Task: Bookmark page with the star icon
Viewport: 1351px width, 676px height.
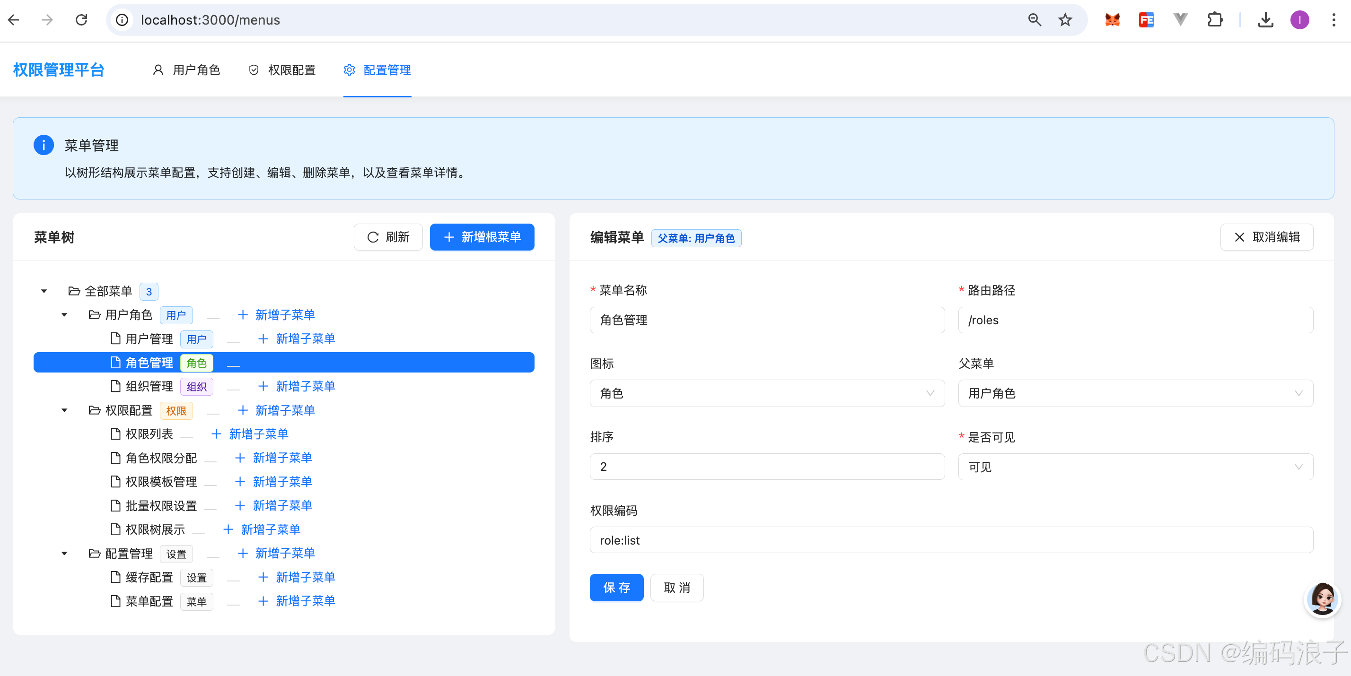Action: (x=1065, y=20)
